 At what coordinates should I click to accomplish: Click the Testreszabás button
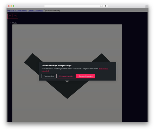coord(49,76)
